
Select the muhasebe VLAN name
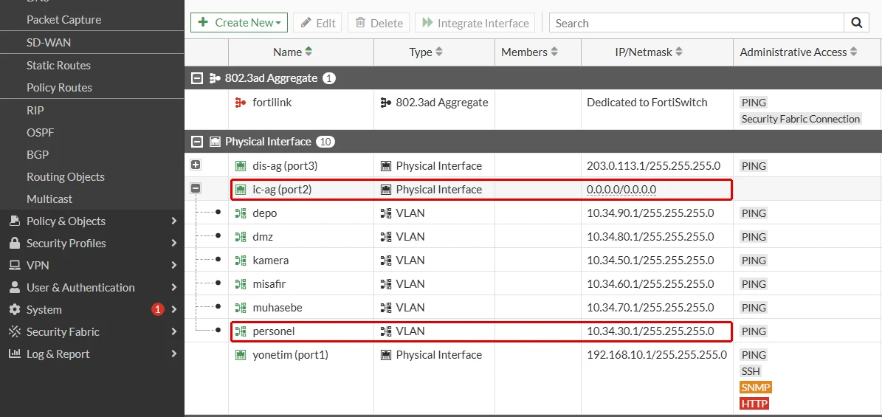(278, 308)
